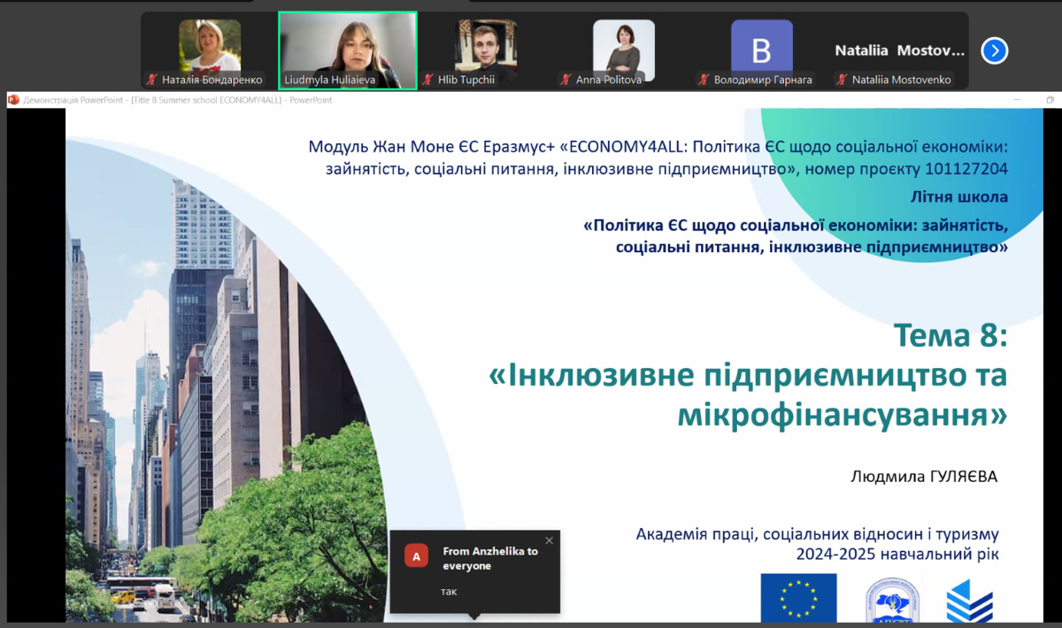Dismiss the chat notification from Anzhelika

click(549, 540)
